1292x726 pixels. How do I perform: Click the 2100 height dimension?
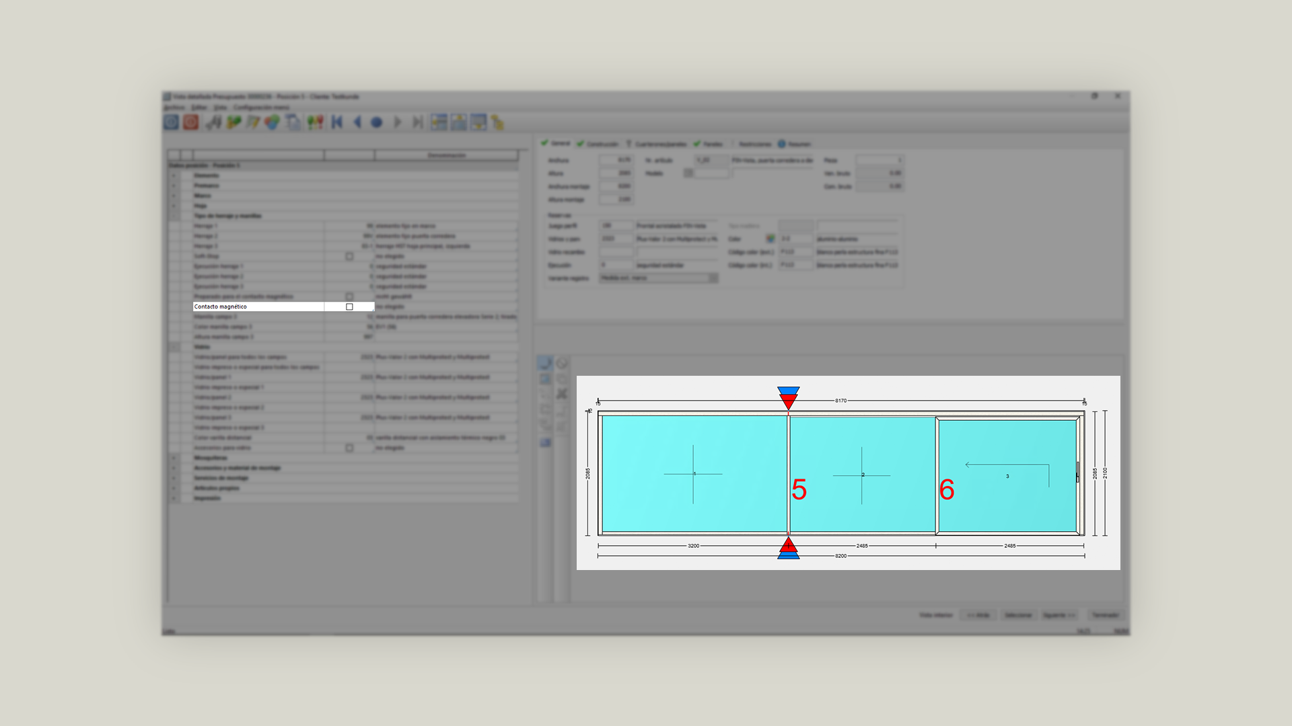(x=1105, y=473)
